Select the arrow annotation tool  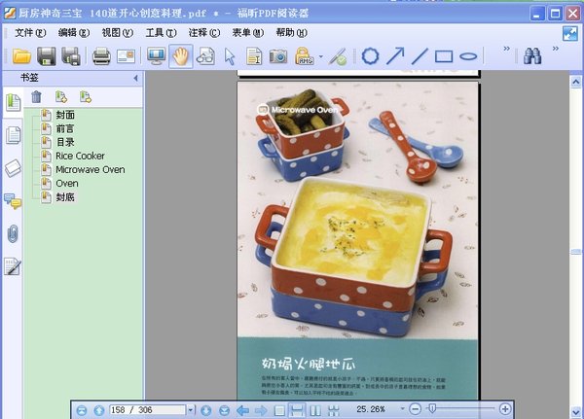(x=395, y=56)
